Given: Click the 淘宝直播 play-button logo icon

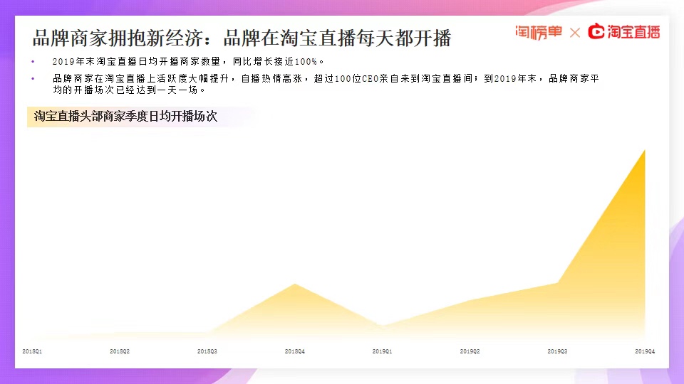Looking at the screenshot, I should click(596, 31).
